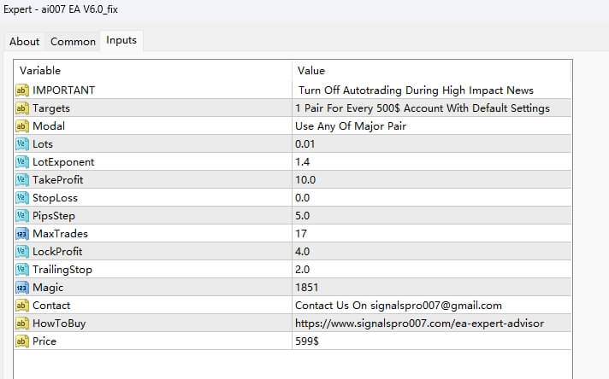Screen dimensions: 609x379
Task: Click the icon next to TrailingStop
Action: pyautogui.click(x=22, y=270)
